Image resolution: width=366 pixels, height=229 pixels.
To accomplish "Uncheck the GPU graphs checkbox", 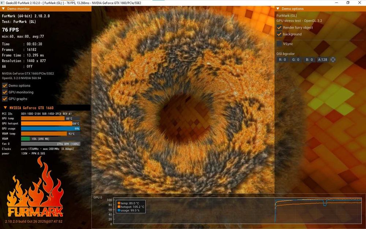I will point(5,99).
